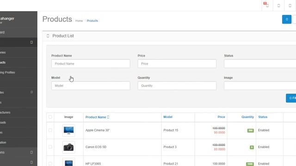Click the Product 15 model cell
296x166 pixels.
[x=171, y=130]
